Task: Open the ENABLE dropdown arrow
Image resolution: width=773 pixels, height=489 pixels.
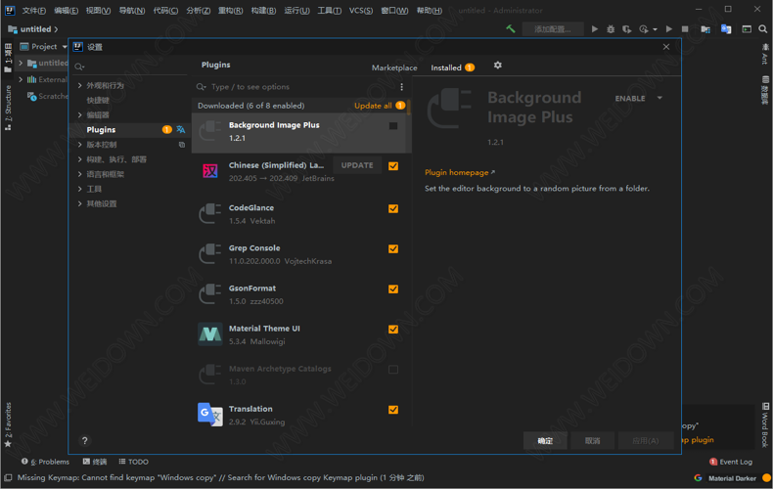Action: pyautogui.click(x=659, y=98)
